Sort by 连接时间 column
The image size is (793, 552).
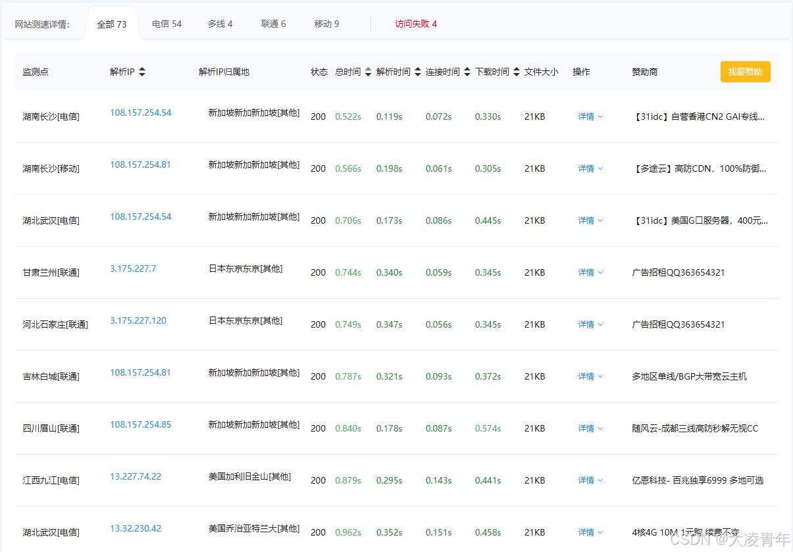(x=469, y=72)
